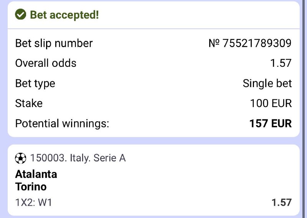307x218 pixels.
Task: Click the bold "157 EUR" winnings amount
Action: (x=271, y=124)
